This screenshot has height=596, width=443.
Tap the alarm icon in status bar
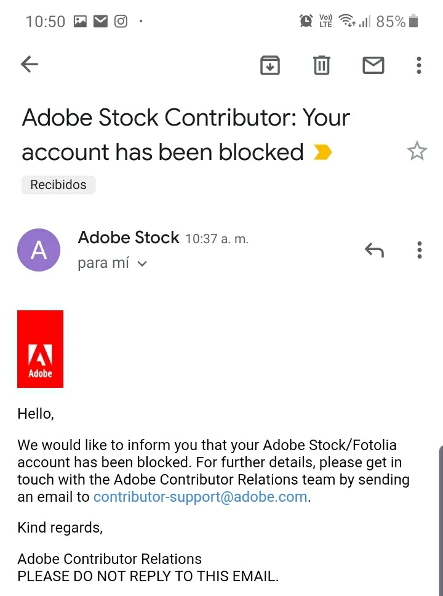(x=306, y=22)
